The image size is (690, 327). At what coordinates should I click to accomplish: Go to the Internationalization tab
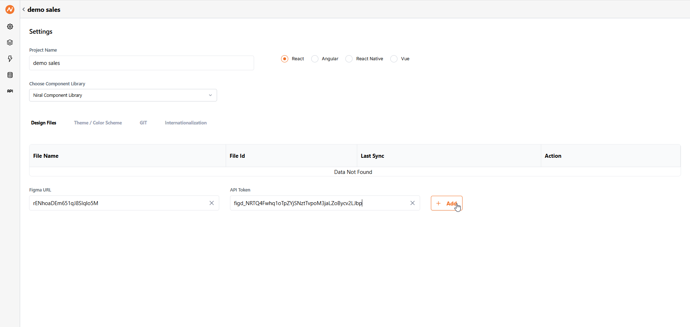[185, 123]
